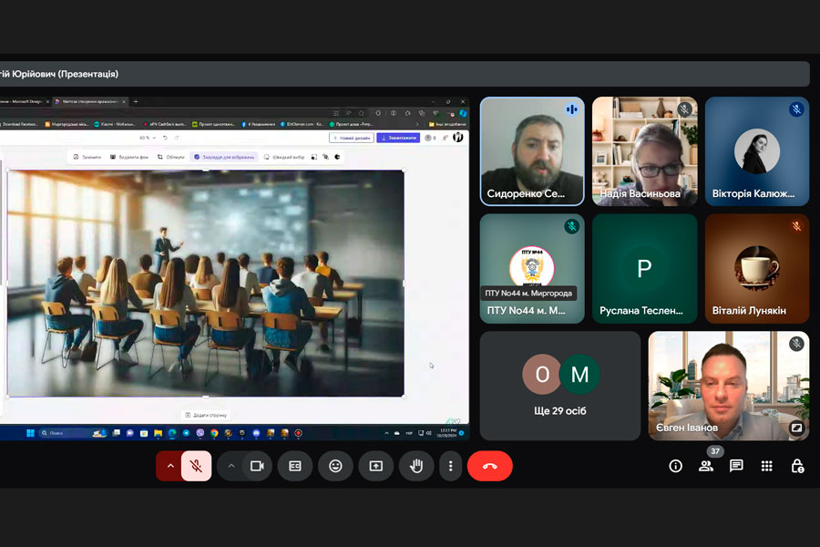Click Новий дизайн button in Designer
The height and width of the screenshot is (547, 820).
(352, 138)
